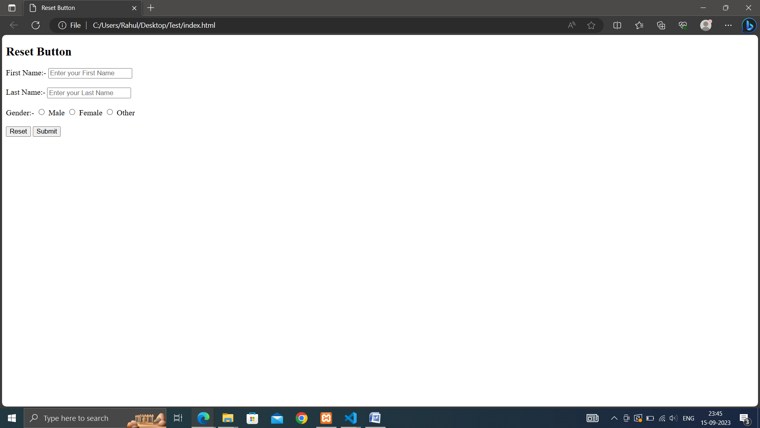Screen dimensions: 760x428
Task: Reload the page with refresh icon
Action: 36,25
